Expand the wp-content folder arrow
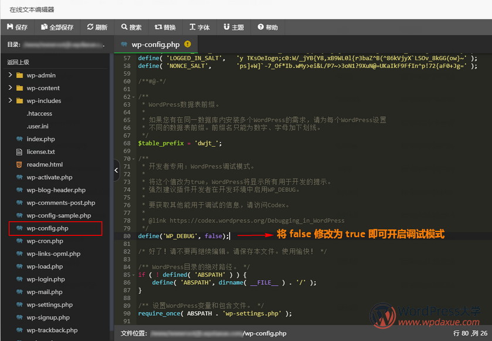492x341 pixels. [11, 88]
